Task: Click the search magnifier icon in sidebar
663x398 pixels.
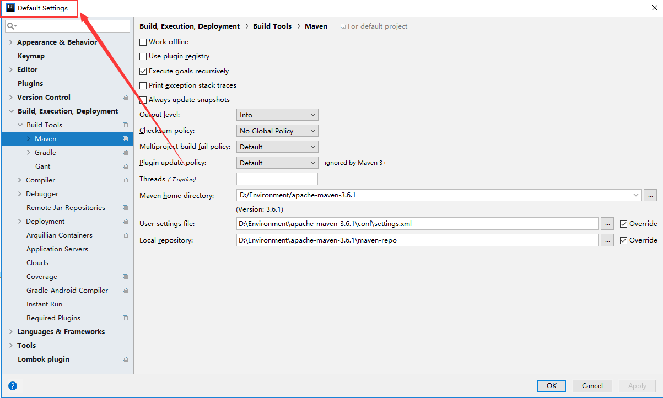Action: click(11, 26)
